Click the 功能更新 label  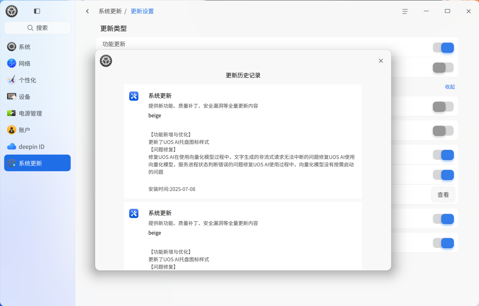114,44
